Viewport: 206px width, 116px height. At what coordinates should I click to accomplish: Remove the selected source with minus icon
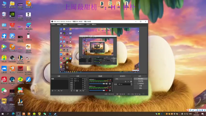pyautogui.click(x=74, y=91)
